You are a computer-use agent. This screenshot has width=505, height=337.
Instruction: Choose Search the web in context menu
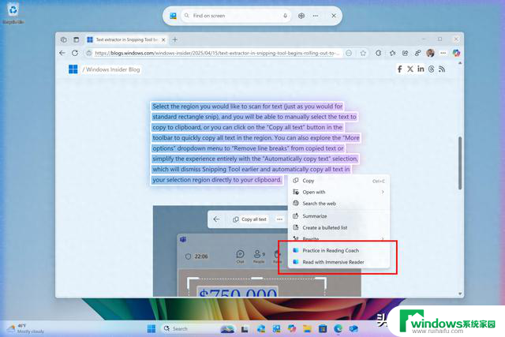pos(339,204)
